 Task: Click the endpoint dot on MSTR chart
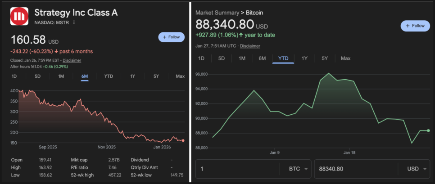[x=183, y=140]
